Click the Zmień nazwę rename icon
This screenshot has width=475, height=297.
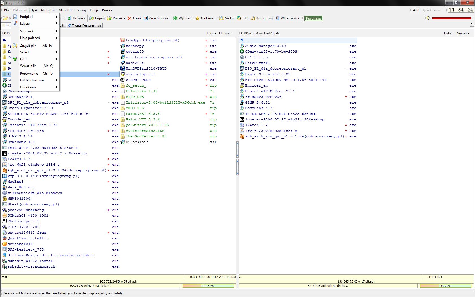[146, 18]
